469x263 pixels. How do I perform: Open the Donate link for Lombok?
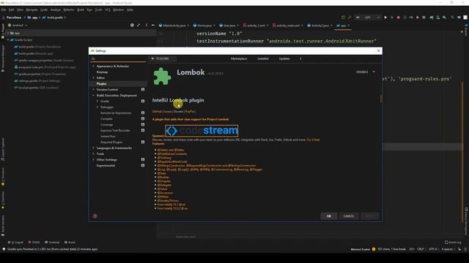click(178, 112)
